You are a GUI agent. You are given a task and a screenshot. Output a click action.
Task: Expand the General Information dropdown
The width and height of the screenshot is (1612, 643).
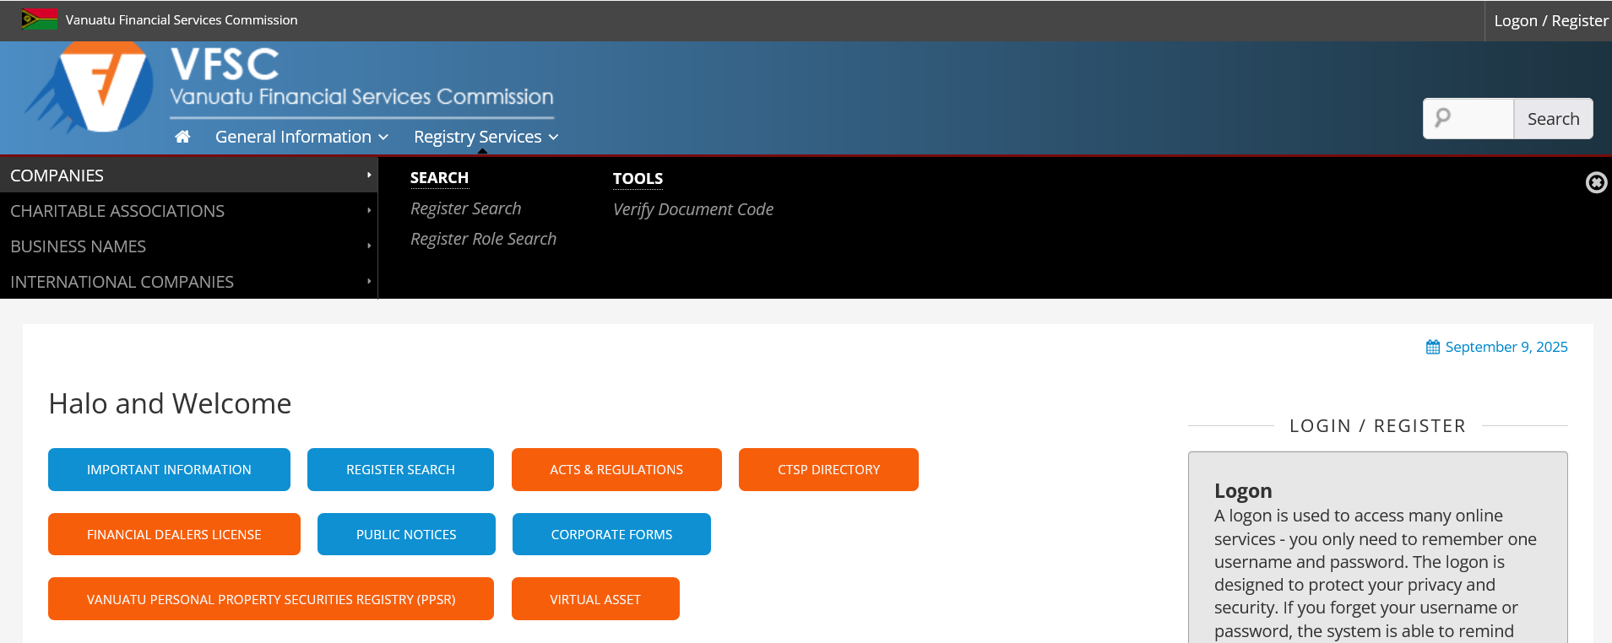301,137
